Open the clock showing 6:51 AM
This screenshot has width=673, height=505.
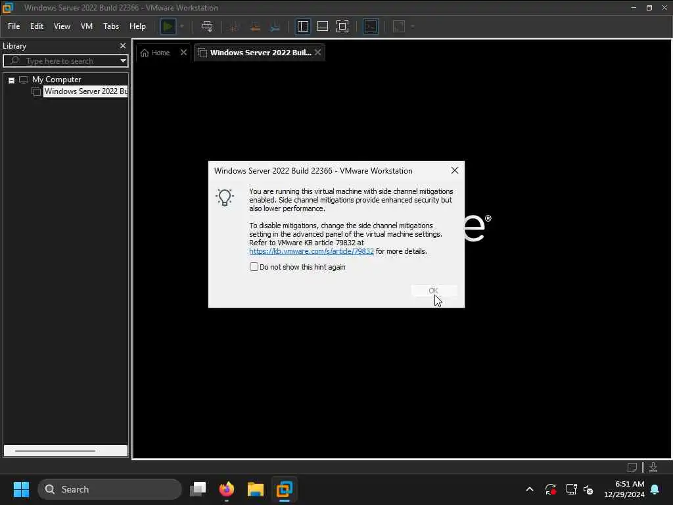coord(624,489)
